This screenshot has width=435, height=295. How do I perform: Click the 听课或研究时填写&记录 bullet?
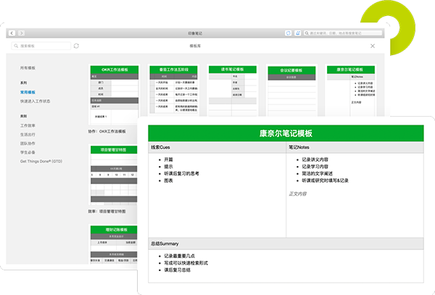pos(325,180)
